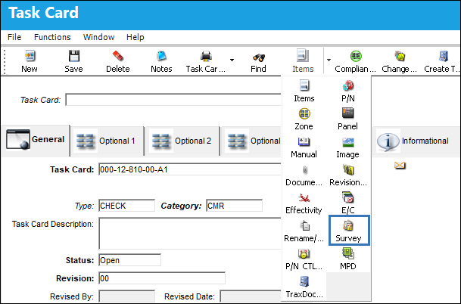Viewport: 461px width, 304px height.
Task: Open the File menu
Action: (x=14, y=37)
